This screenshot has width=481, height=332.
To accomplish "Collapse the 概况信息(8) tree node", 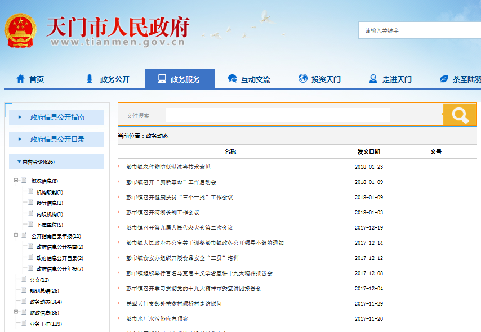I will tap(16, 181).
